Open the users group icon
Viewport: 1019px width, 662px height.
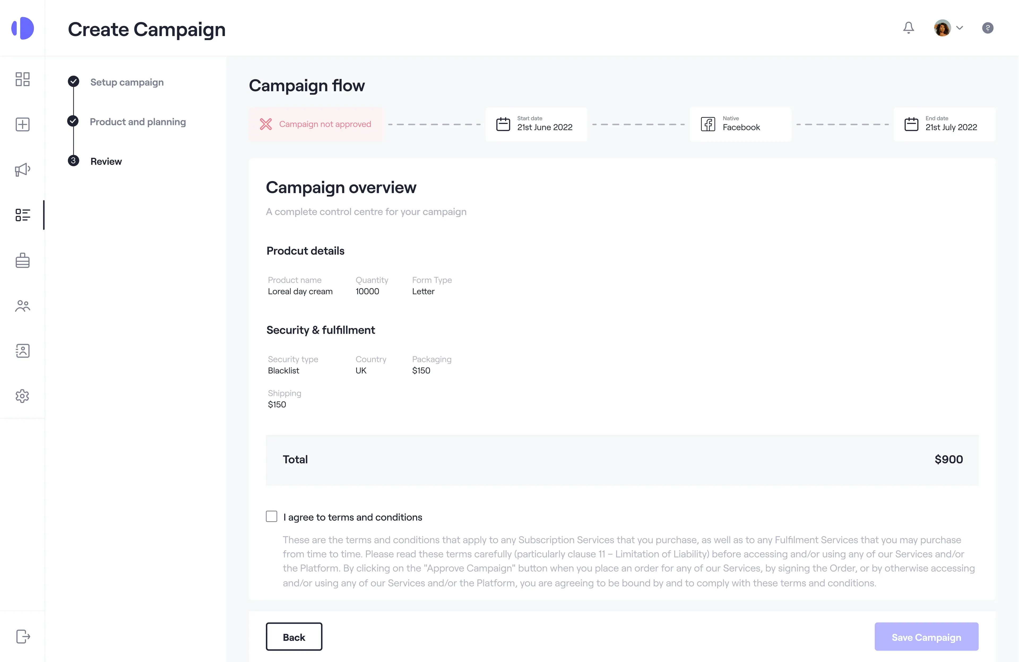(x=22, y=306)
